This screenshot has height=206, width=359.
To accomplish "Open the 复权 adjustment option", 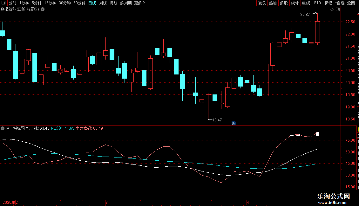I will pos(262,3).
